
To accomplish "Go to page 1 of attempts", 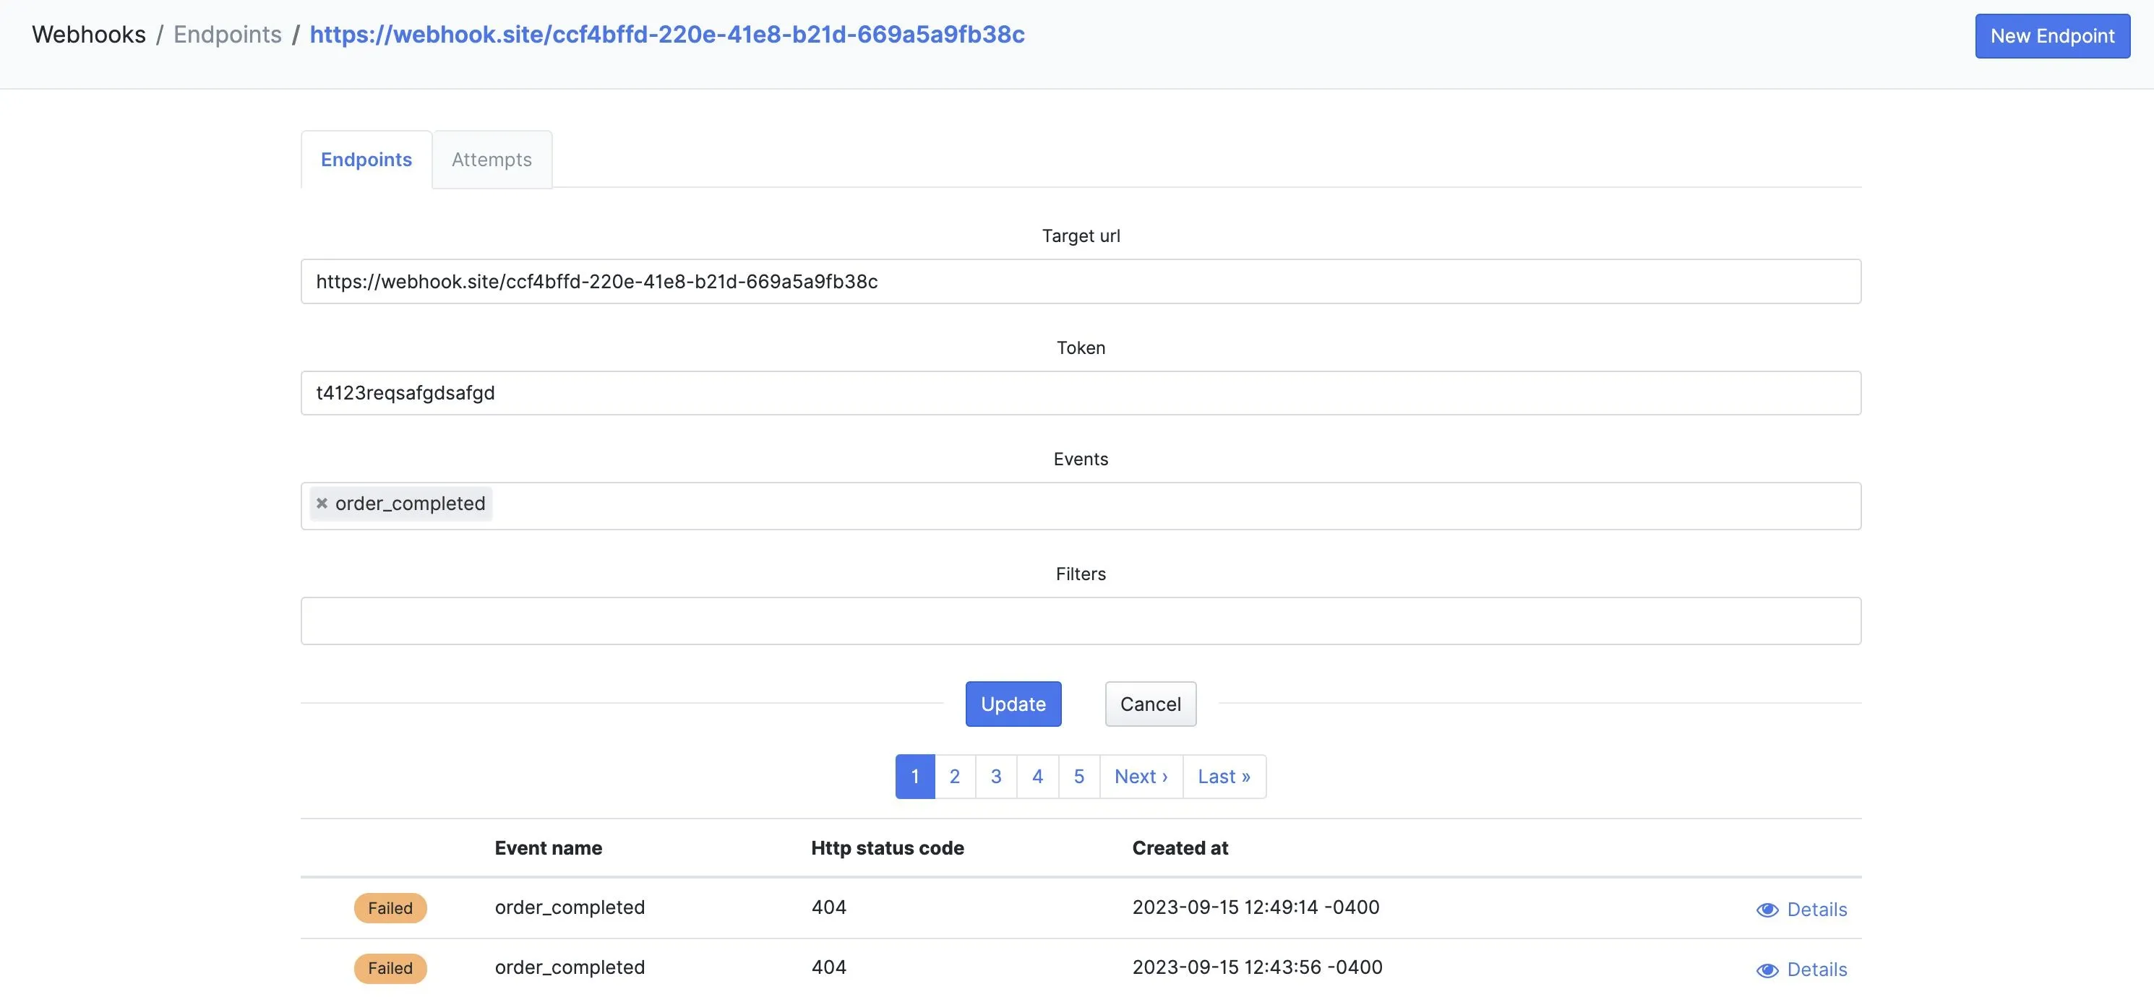I will click(915, 777).
